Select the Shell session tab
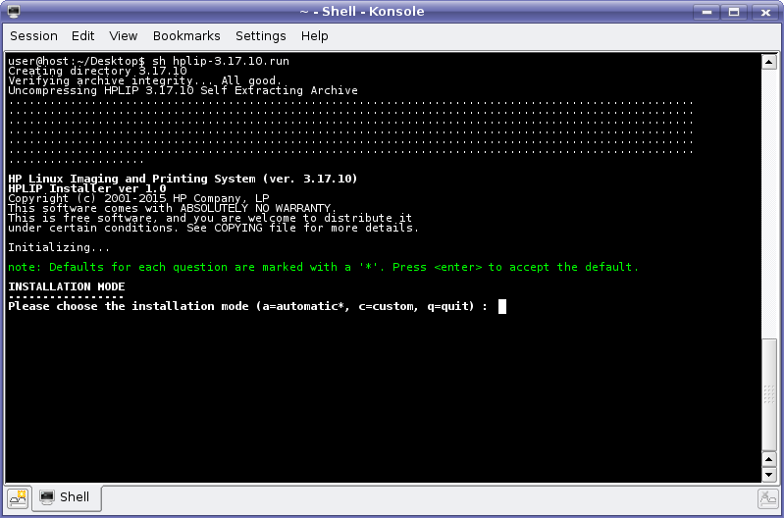The image size is (784, 518). (x=67, y=497)
